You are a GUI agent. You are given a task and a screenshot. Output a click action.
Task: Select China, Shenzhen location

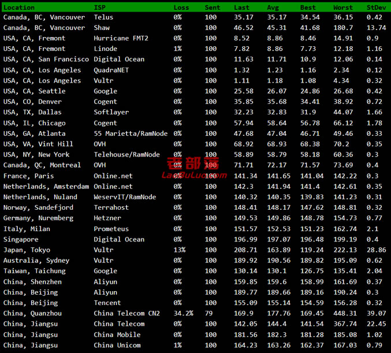tap(32, 282)
